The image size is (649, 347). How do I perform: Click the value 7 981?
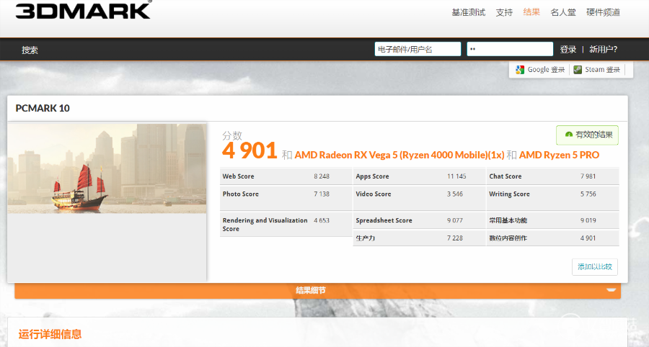588,176
